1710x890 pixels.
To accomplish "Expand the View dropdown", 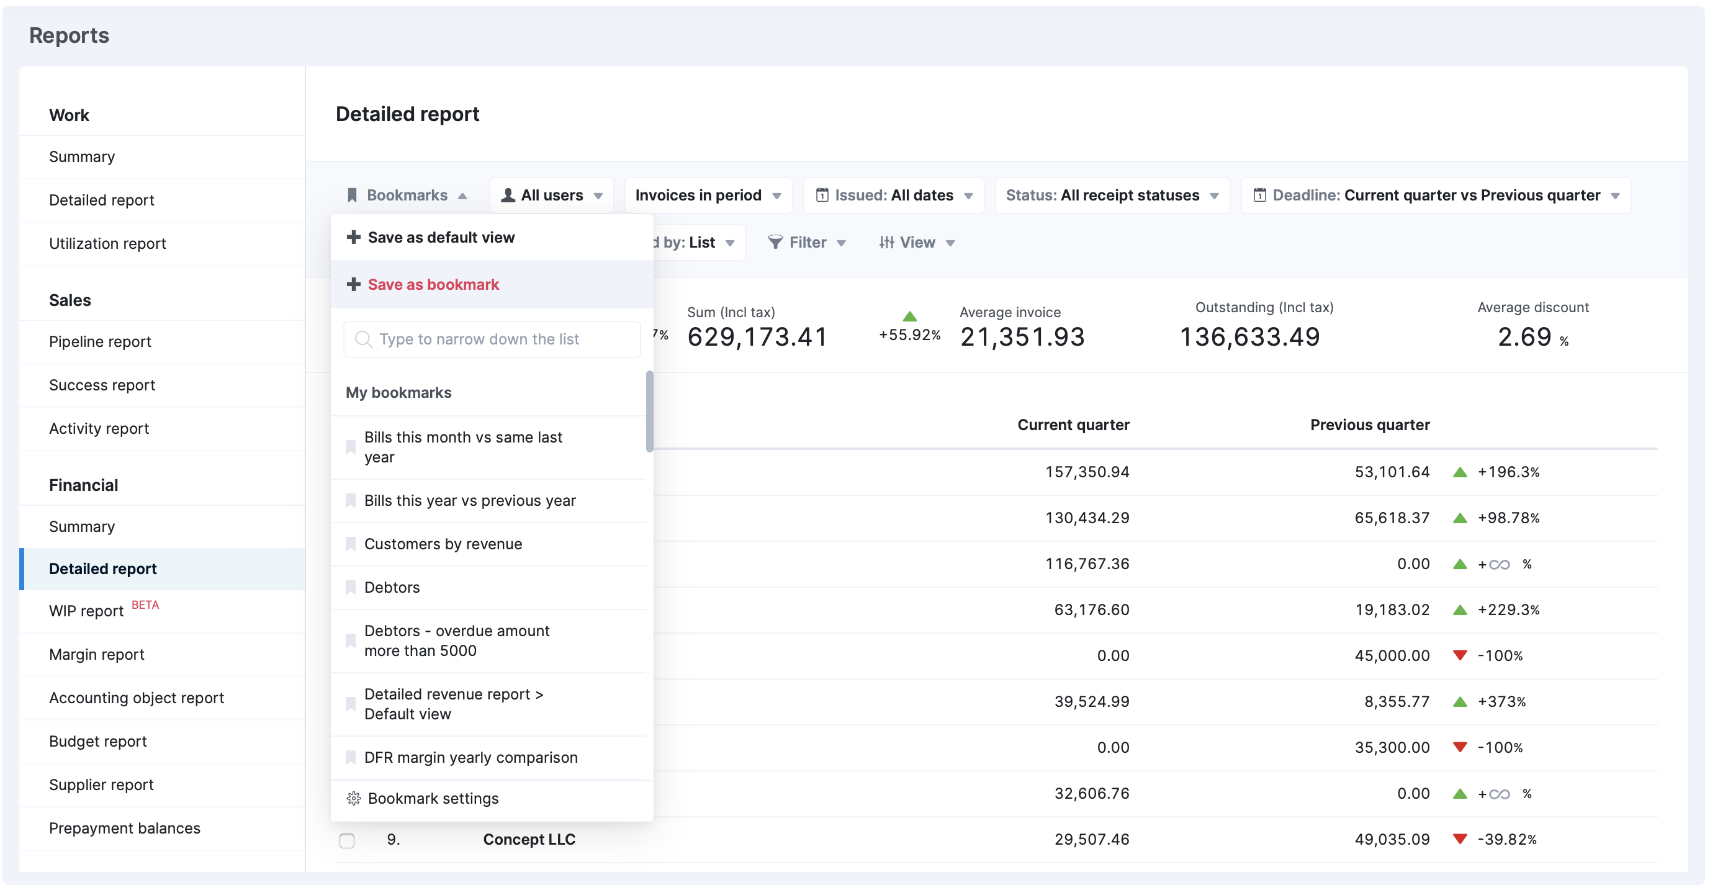I will (917, 242).
